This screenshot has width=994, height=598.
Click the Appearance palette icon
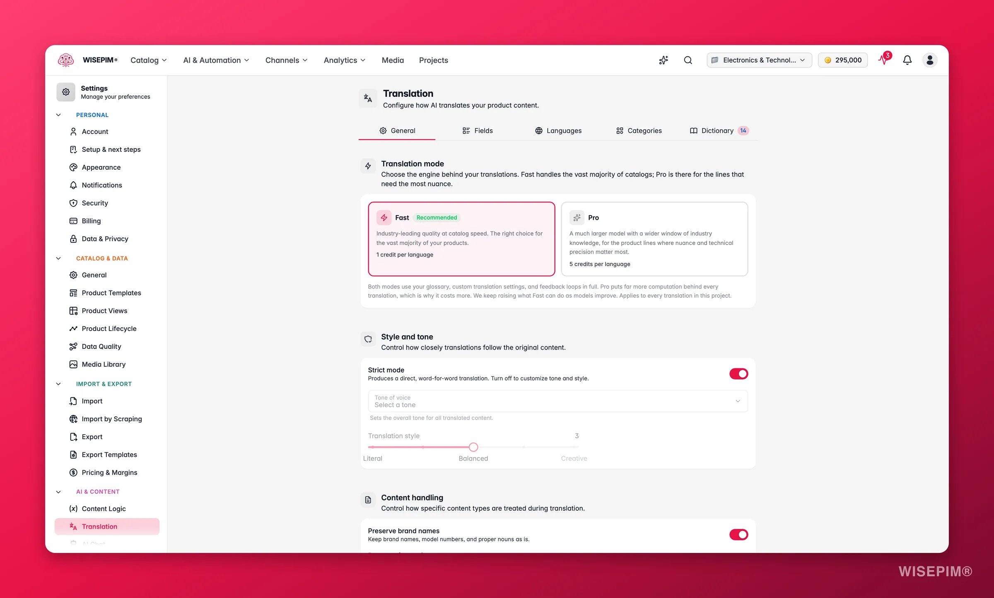coord(73,167)
